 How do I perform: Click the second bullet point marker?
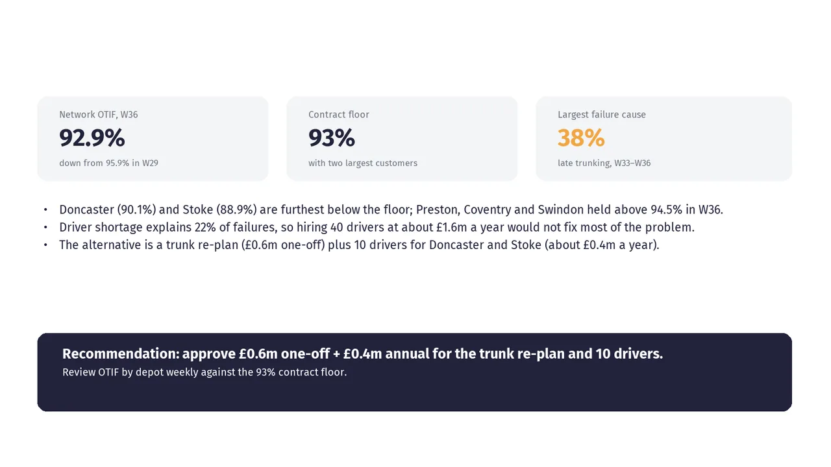point(45,228)
